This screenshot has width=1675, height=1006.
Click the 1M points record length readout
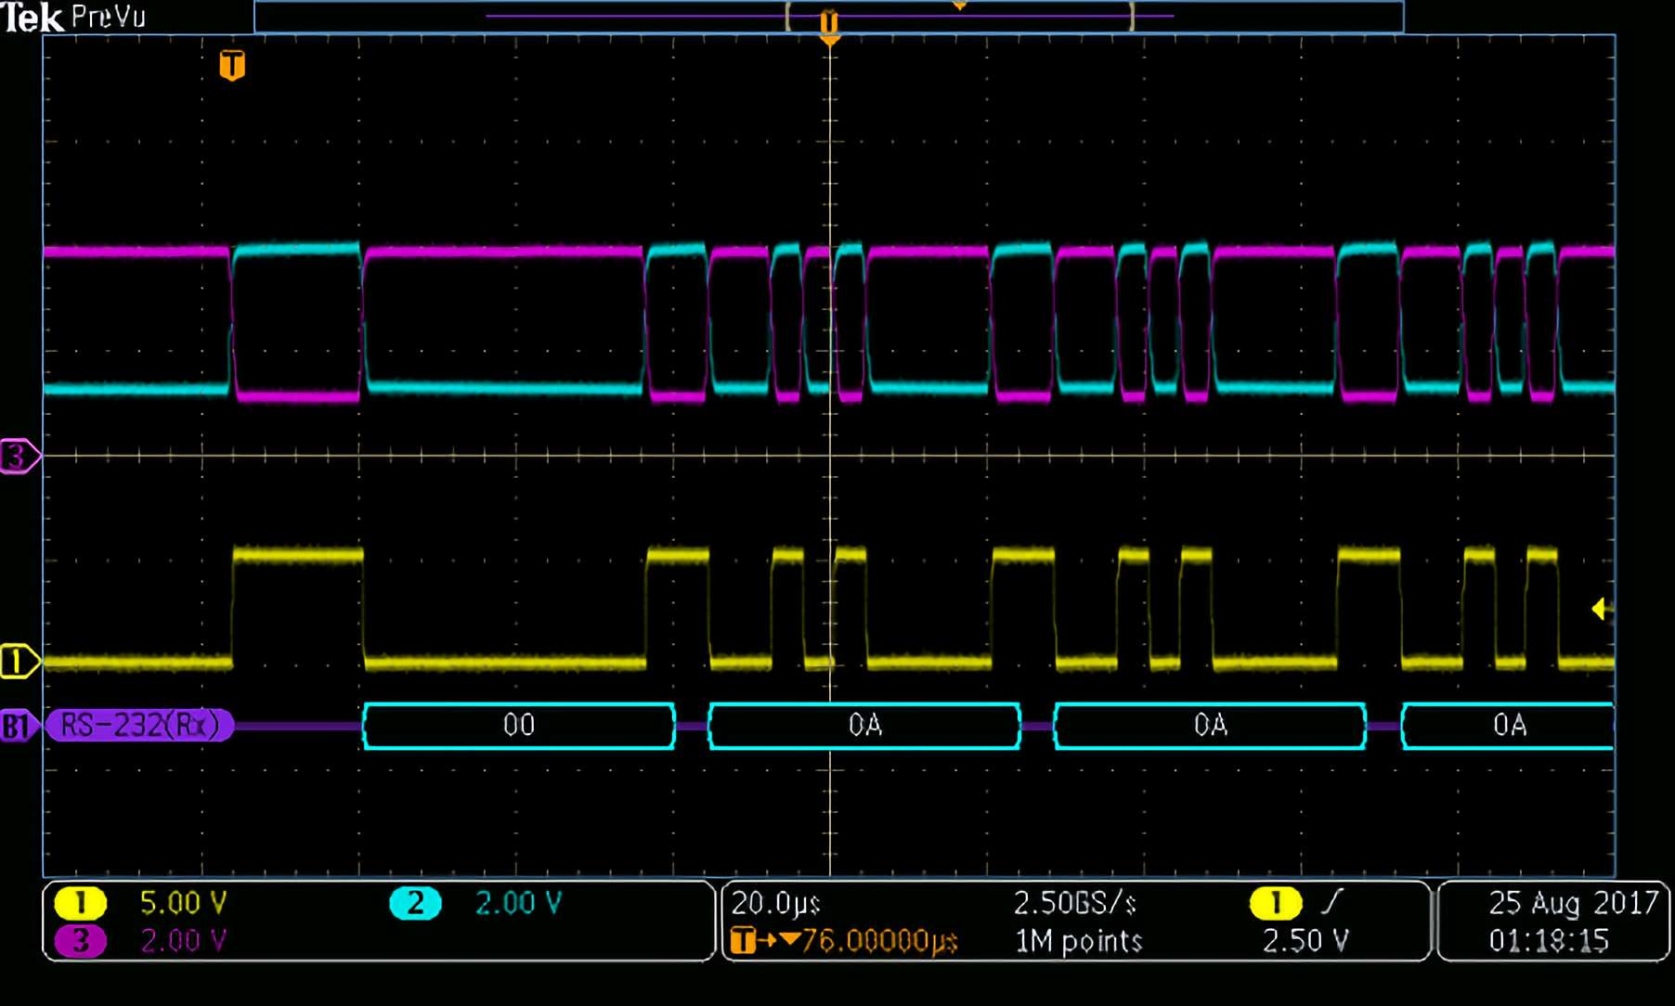tap(1078, 941)
